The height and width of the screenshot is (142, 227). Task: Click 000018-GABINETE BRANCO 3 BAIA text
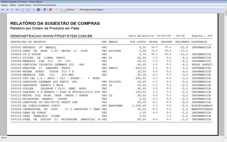(37, 85)
